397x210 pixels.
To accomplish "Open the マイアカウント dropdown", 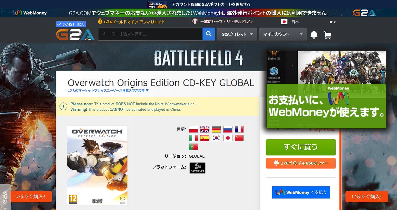I will tap(283, 34).
